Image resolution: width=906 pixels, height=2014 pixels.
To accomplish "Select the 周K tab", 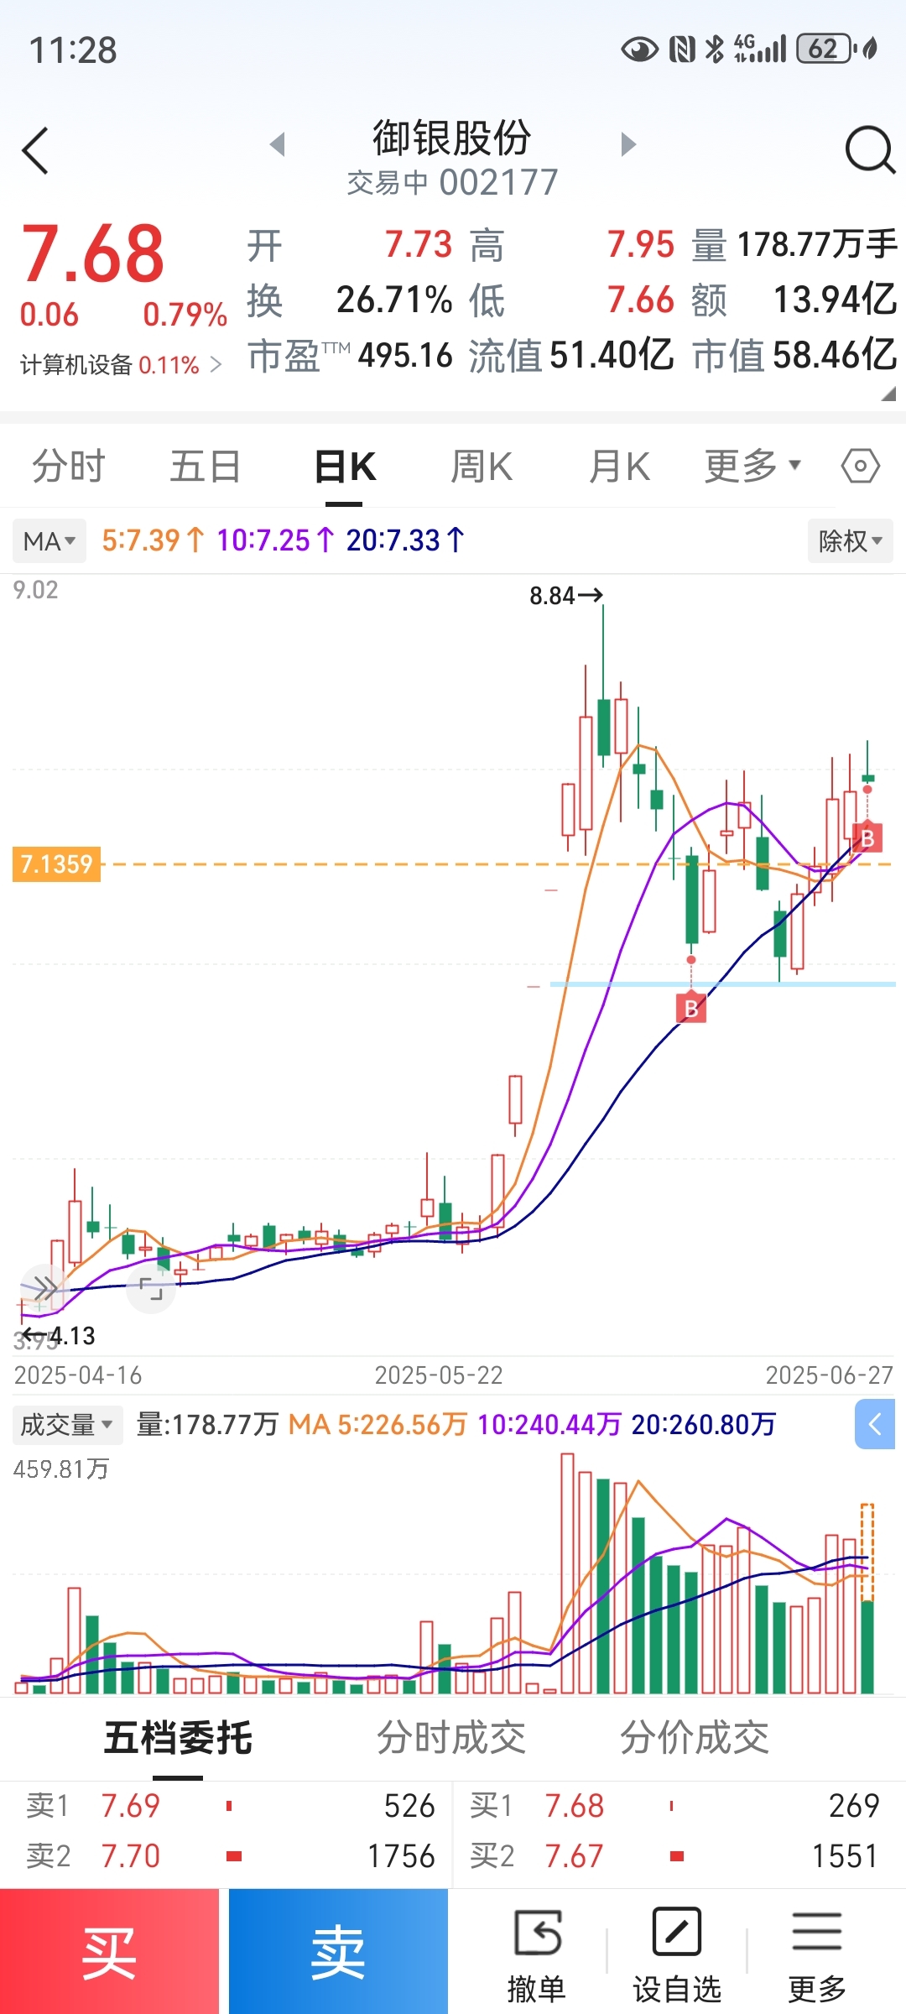I will tap(482, 466).
